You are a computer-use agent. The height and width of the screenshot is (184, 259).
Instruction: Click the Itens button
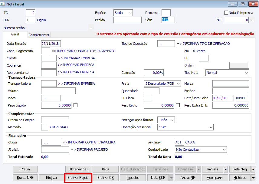click(x=105, y=169)
